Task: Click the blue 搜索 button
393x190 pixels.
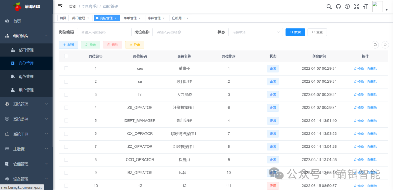Action: (x=295, y=32)
